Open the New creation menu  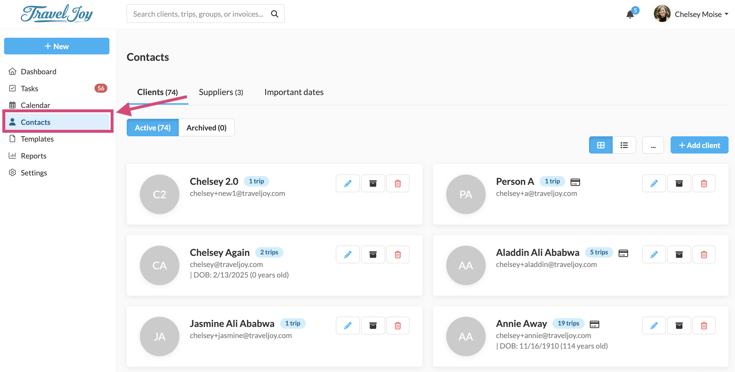(57, 46)
